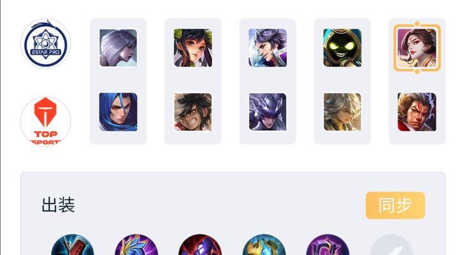Open the second purple winged equipment icon
465x255 pixels.
point(137,245)
